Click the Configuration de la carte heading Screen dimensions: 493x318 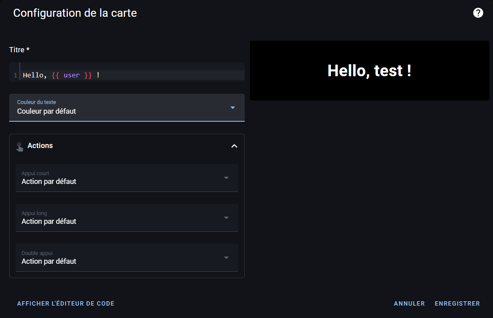coord(75,13)
